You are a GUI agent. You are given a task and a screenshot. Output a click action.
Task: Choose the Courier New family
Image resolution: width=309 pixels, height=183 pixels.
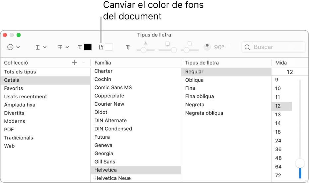pyautogui.click(x=136, y=104)
